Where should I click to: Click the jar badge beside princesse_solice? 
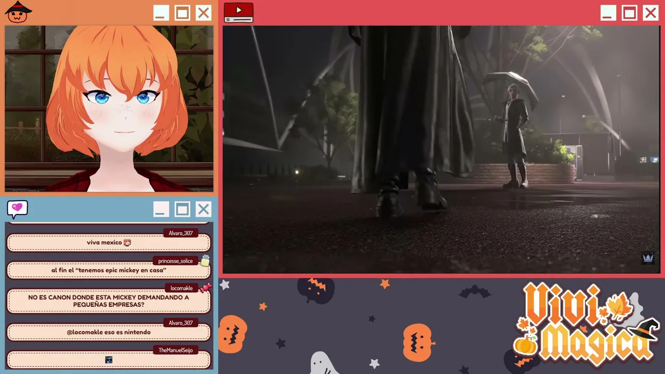pos(205,260)
